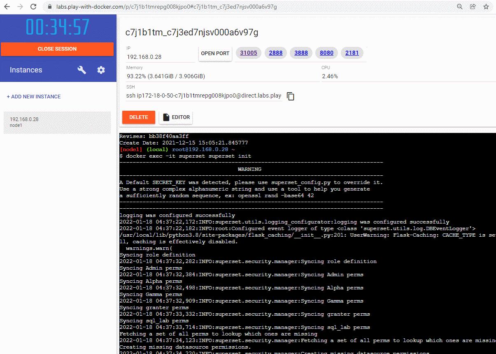Viewport: 496px width, 354px height.
Task: Click inside the terminal output area
Action: pyautogui.click(x=288, y=247)
